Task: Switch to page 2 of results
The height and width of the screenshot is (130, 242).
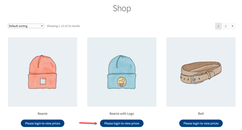Action: pyautogui.click(x=226, y=26)
